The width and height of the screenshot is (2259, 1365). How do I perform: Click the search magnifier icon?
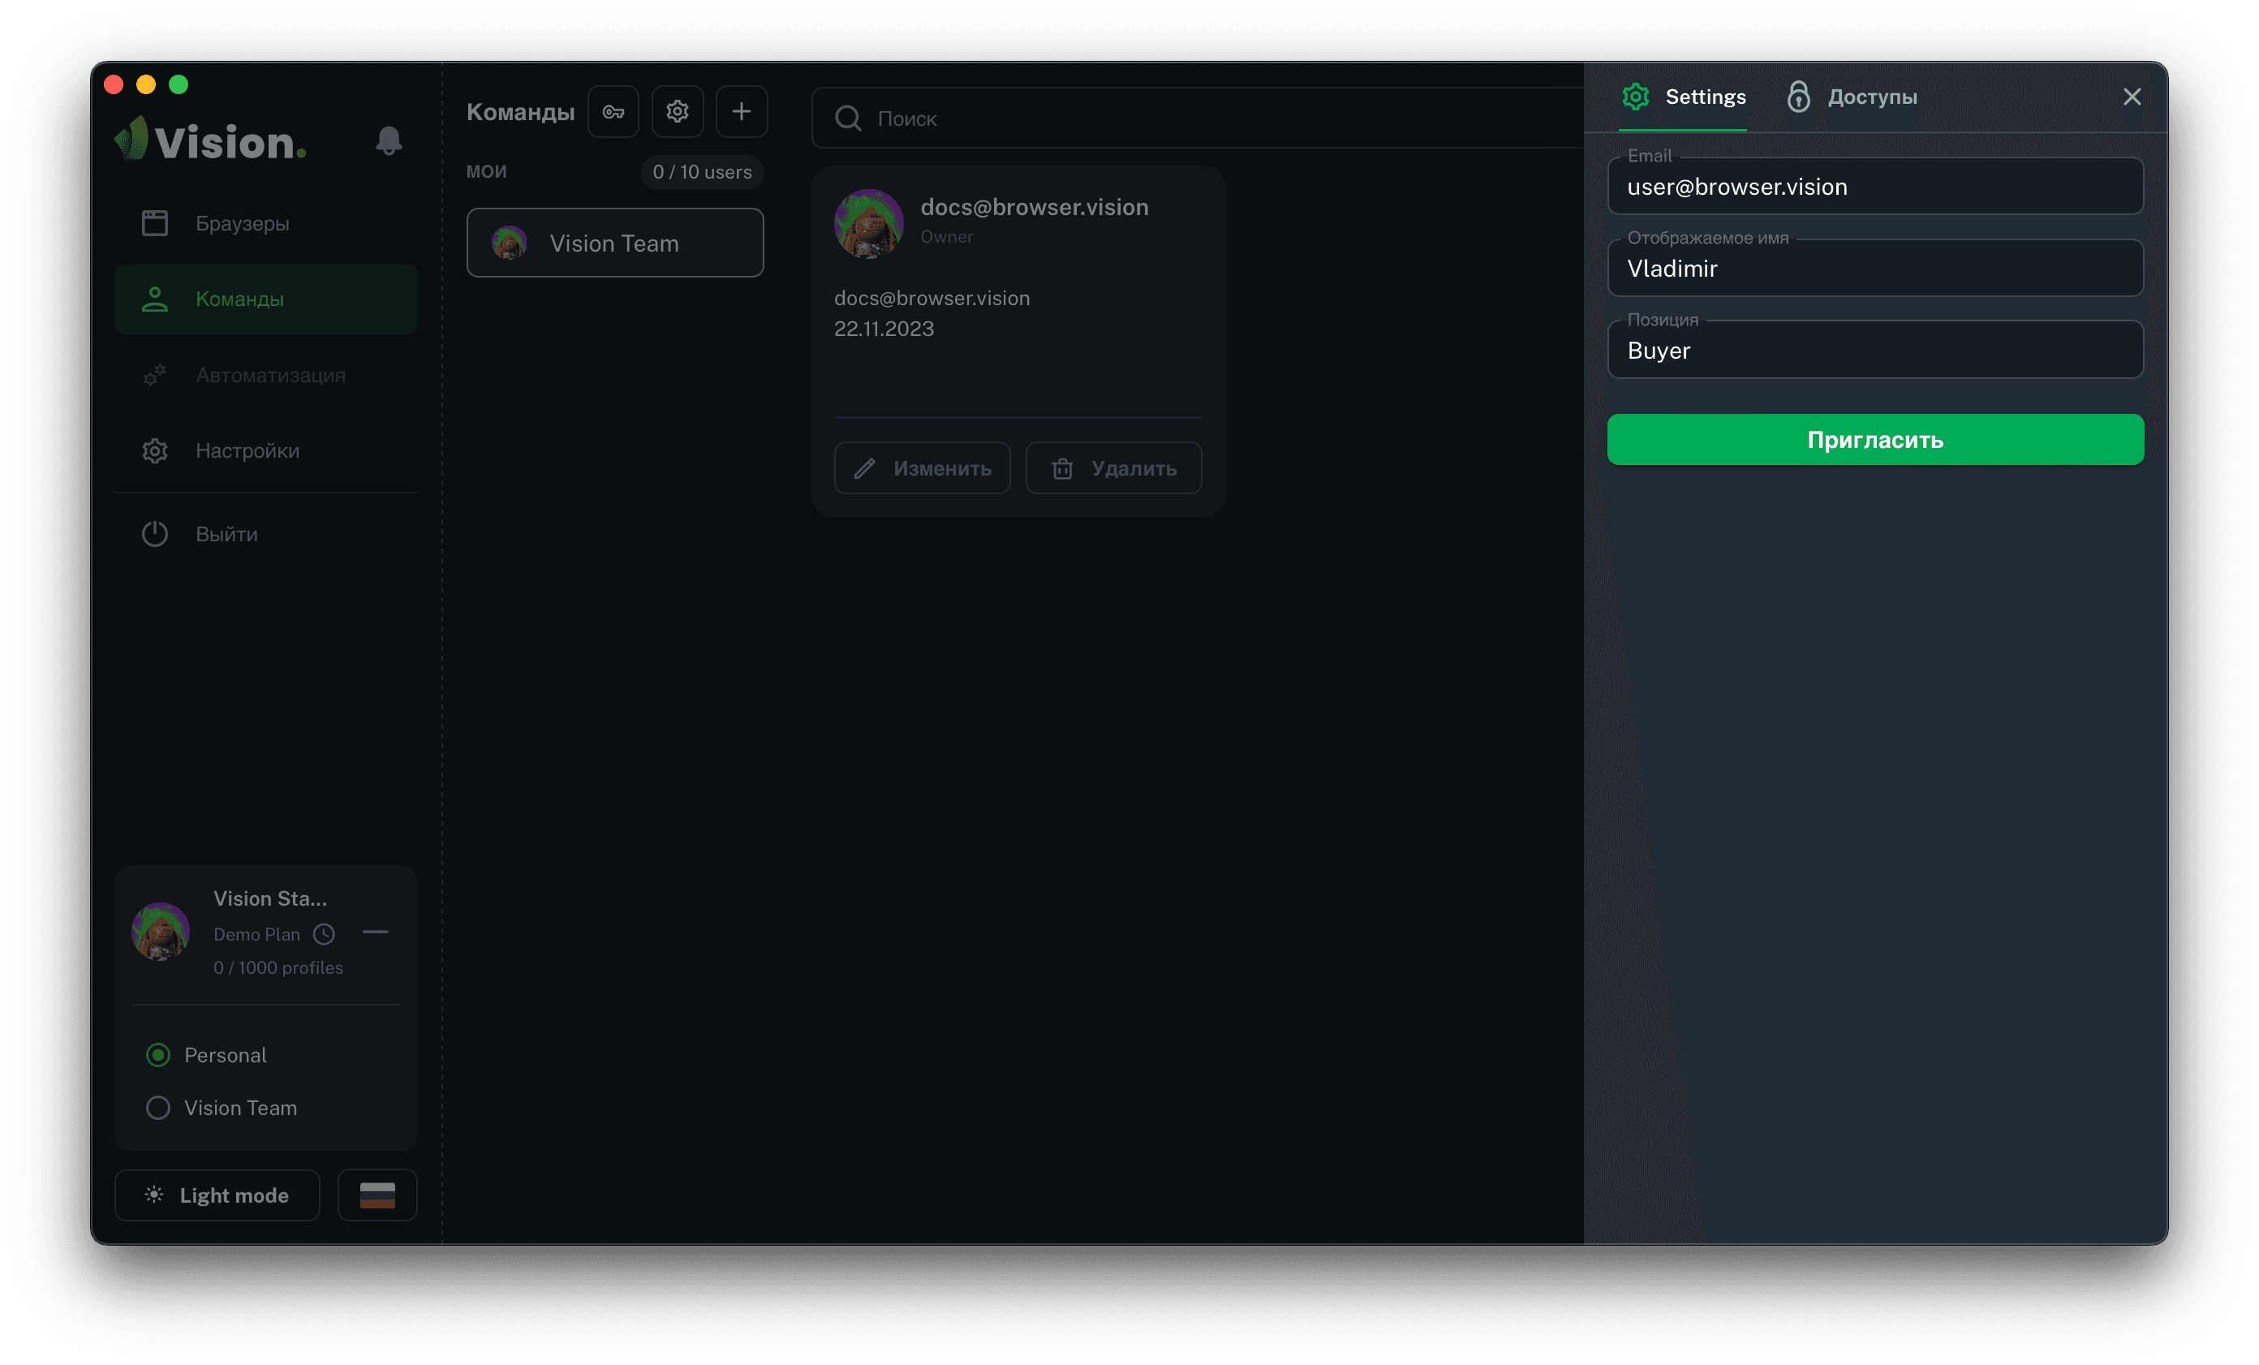coord(848,118)
